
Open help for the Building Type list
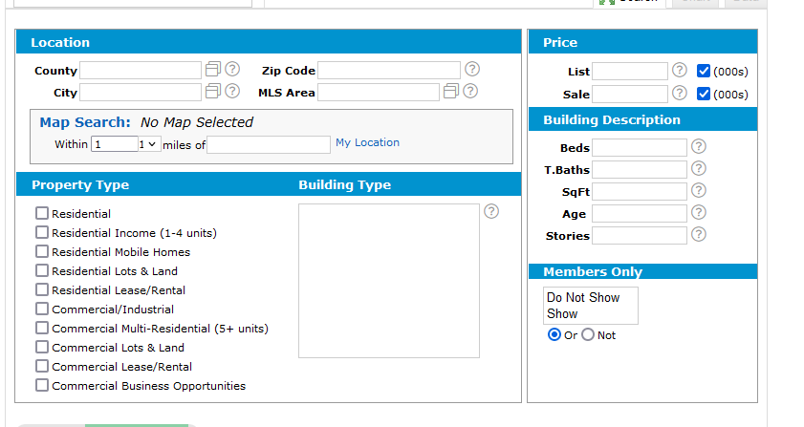[491, 211]
